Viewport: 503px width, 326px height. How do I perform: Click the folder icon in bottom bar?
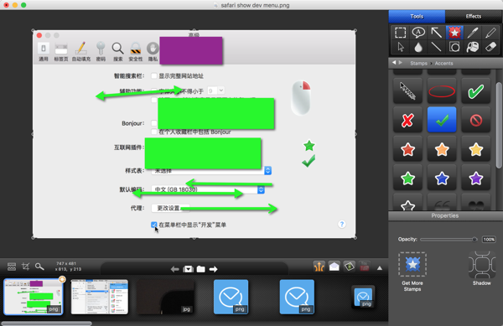pos(201,269)
